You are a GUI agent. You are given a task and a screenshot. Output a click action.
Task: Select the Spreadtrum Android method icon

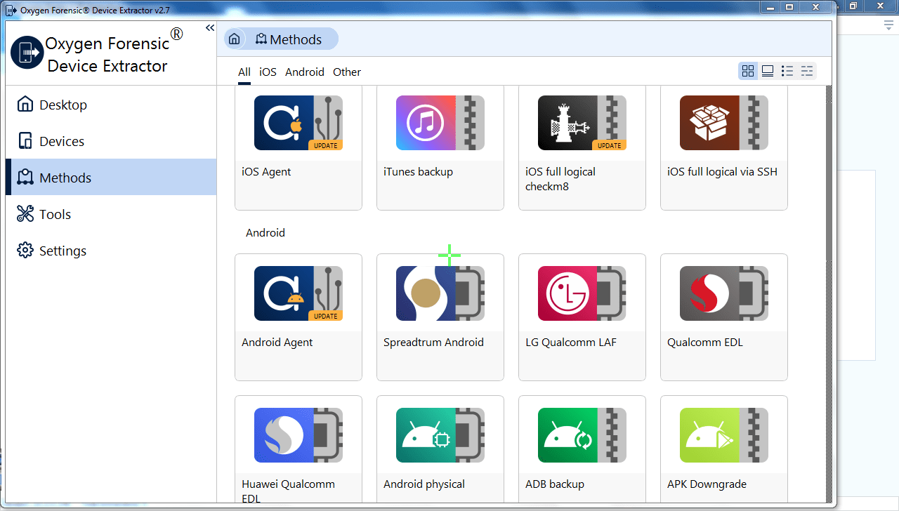[x=440, y=293]
